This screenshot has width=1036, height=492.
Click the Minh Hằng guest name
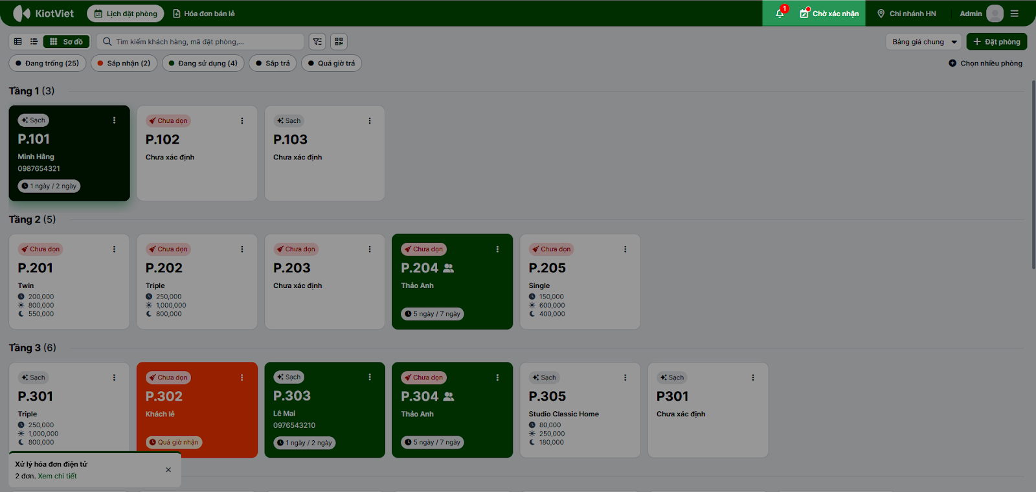point(36,157)
